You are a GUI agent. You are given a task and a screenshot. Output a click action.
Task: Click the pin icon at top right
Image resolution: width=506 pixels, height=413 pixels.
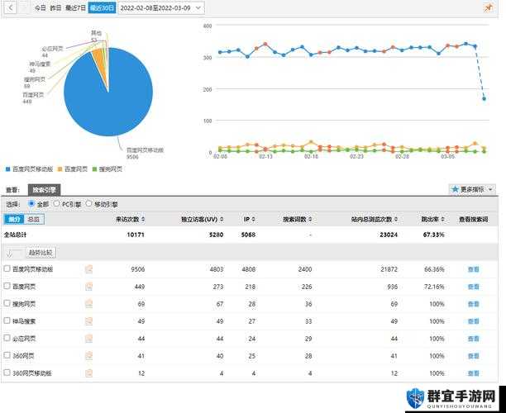(489, 7)
